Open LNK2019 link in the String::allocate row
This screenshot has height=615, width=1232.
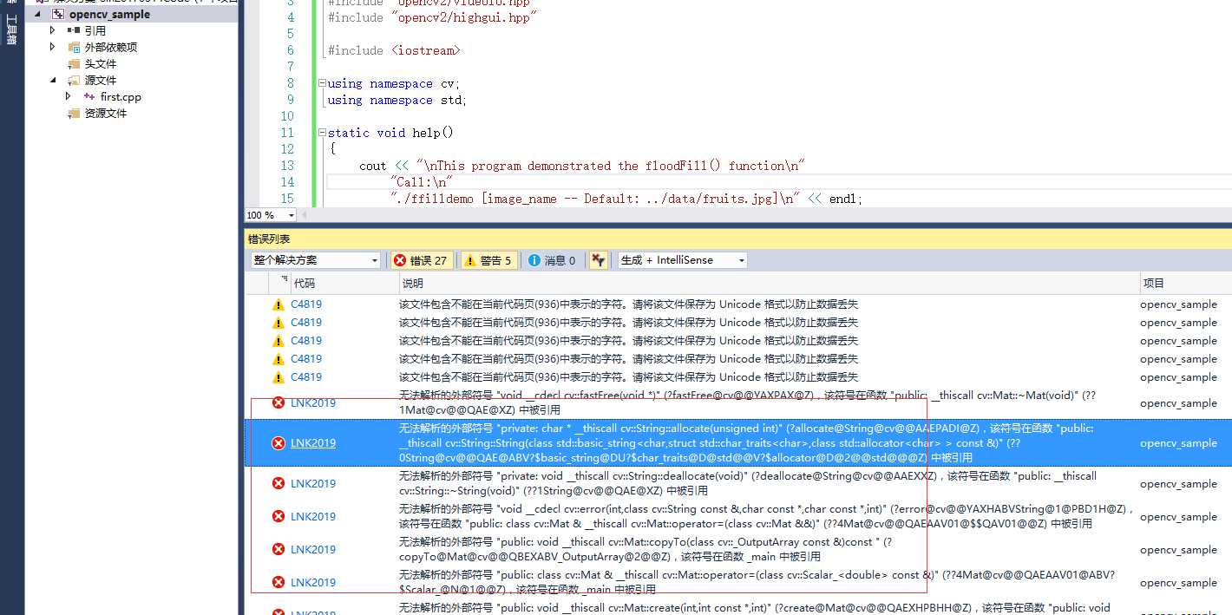pyautogui.click(x=313, y=443)
